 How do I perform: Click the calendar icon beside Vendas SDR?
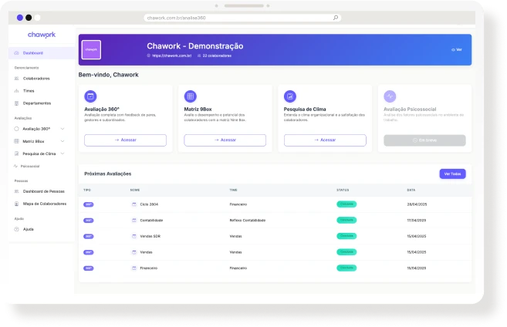pos(134,236)
